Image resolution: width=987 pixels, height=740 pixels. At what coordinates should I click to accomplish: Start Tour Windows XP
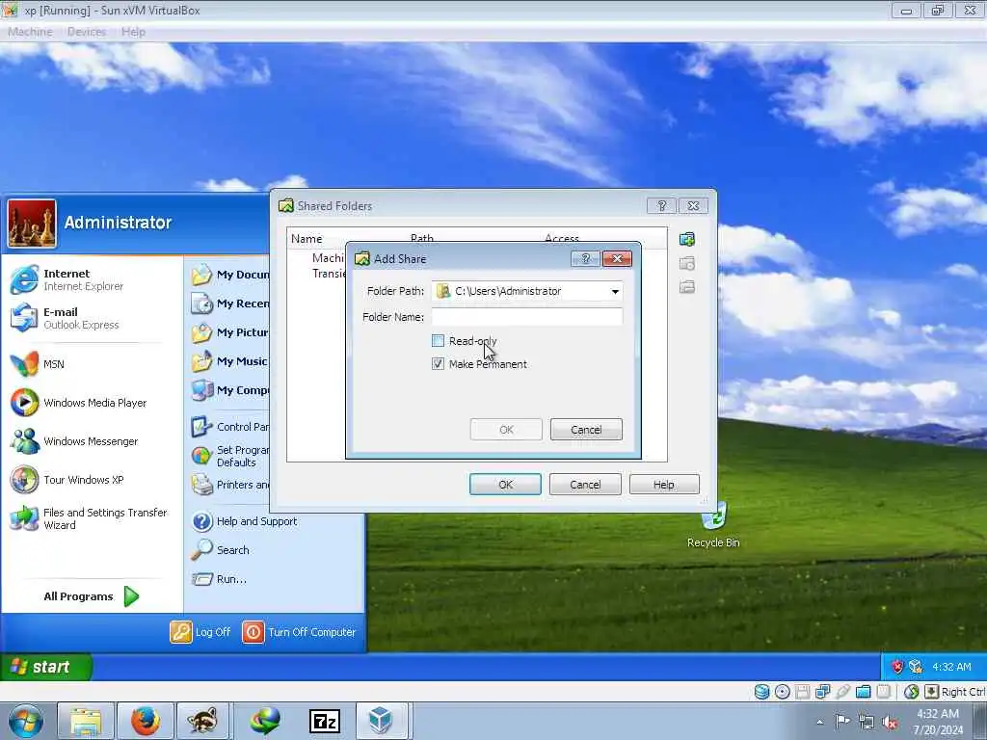pos(67,480)
